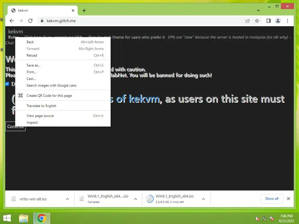Click the kekvm site title

point(15,32)
